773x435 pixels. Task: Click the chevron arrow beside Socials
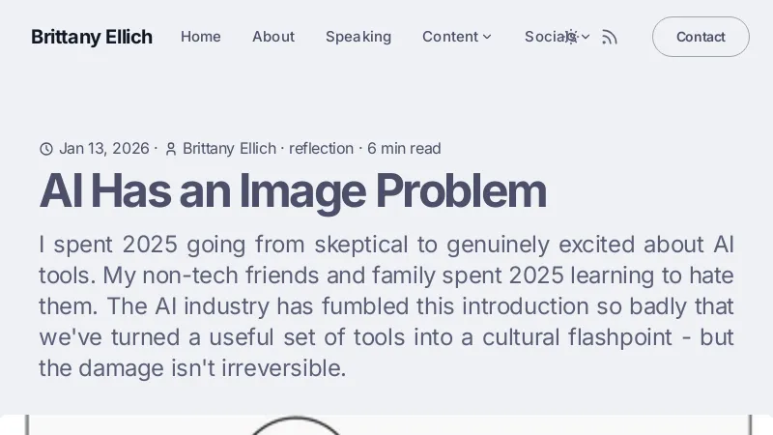[586, 37]
